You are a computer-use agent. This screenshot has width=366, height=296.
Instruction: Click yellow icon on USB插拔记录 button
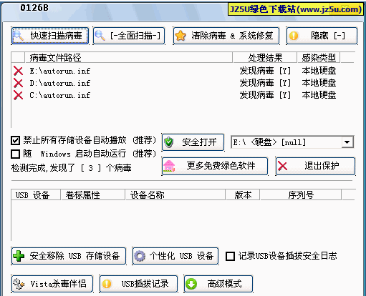pos(107,284)
